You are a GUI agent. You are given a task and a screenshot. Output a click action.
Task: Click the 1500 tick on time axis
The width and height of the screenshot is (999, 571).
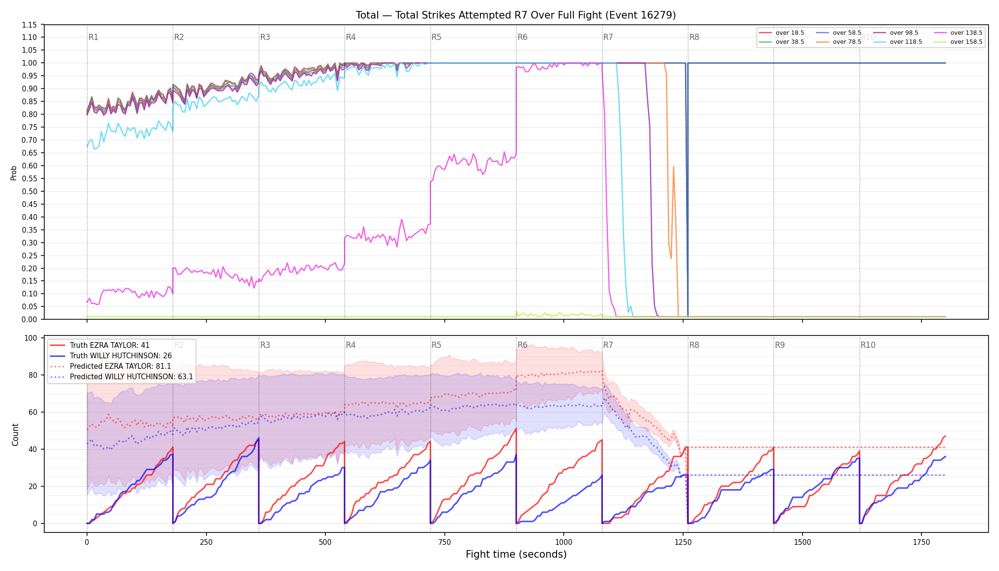(x=803, y=542)
